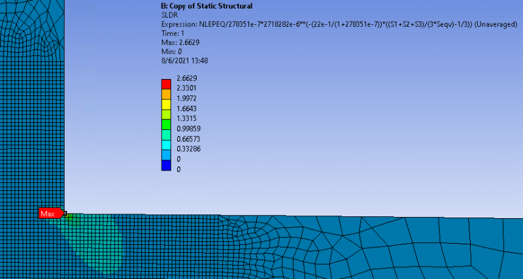Click legend value 1.9972
The width and height of the screenshot is (523, 279).
point(186,98)
